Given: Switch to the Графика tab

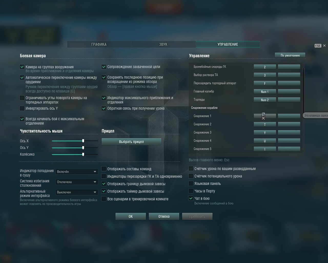Looking at the screenshot, I should (99, 44).
